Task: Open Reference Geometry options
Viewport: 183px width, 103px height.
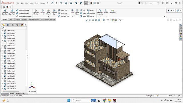Action: [100, 12]
